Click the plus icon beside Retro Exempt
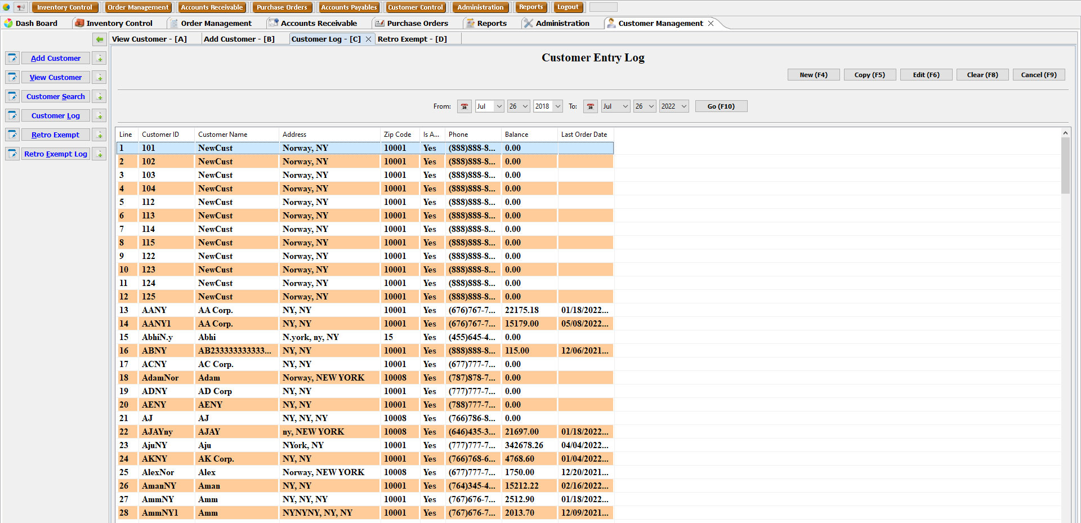1081x523 pixels. (x=100, y=135)
